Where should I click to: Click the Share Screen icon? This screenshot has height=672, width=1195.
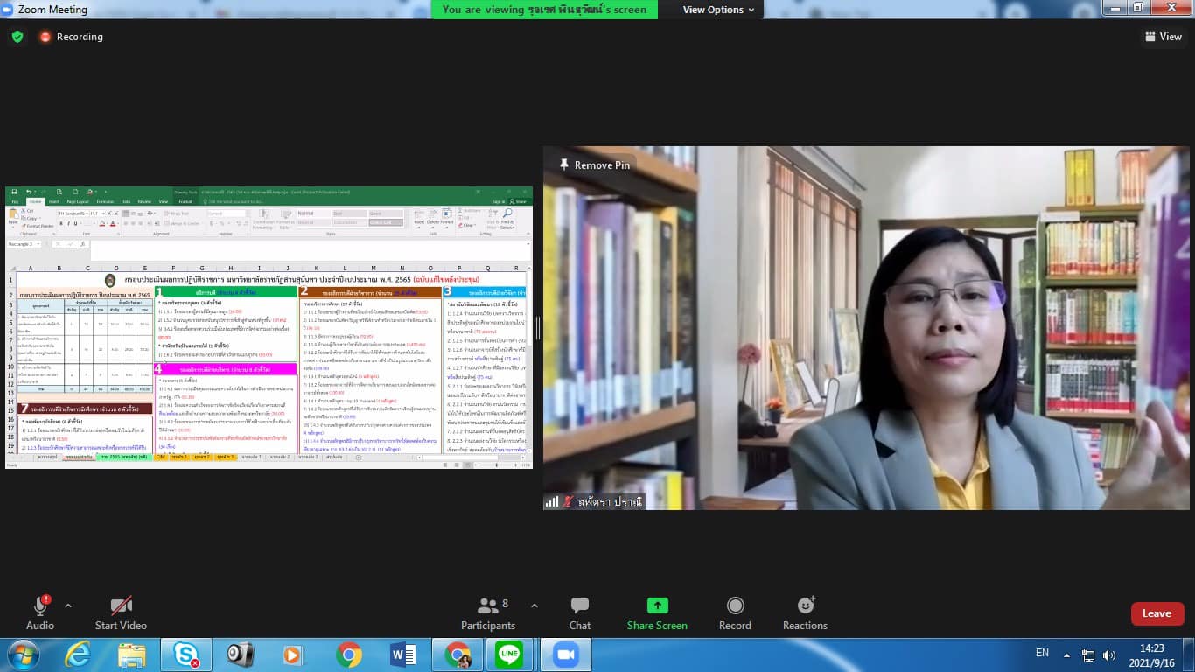657,605
